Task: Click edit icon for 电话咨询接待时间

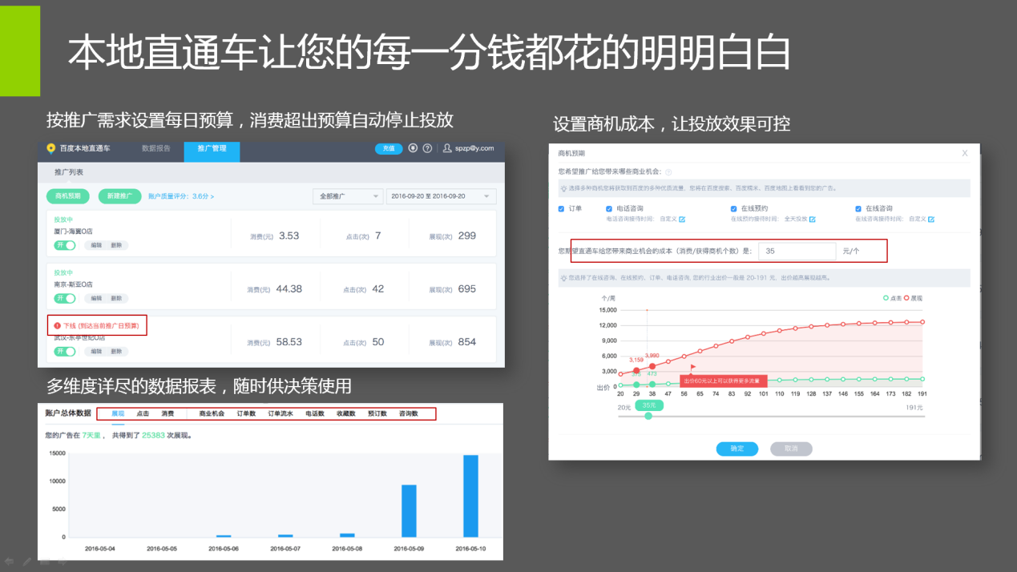Action: pos(682,219)
